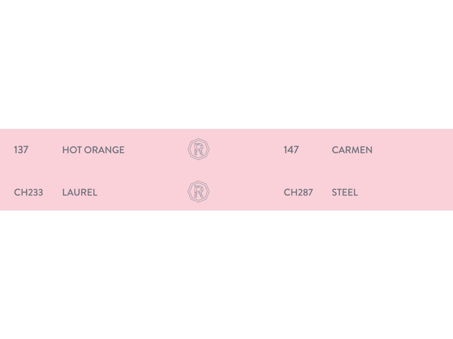The width and height of the screenshot is (453, 339).
Task: Select color code 137
Action: 21,150
